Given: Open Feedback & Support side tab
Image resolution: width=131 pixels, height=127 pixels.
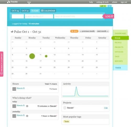Looking at the screenshot, I should click(2, 64).
